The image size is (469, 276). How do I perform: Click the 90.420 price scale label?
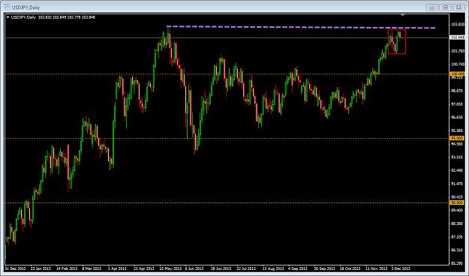(458, 197)
